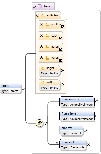Image resolution: width=101 pixels, height=154 pixels.
Task: Expand the width attribute plus button
Action: pyautogui.click(x=62, y=85)
